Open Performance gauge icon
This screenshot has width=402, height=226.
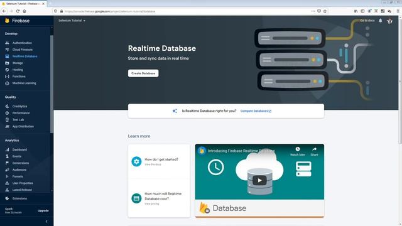point(7,113)
